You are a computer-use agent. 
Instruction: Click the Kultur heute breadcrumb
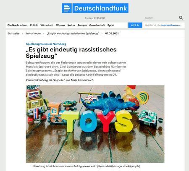click(33, 33)
